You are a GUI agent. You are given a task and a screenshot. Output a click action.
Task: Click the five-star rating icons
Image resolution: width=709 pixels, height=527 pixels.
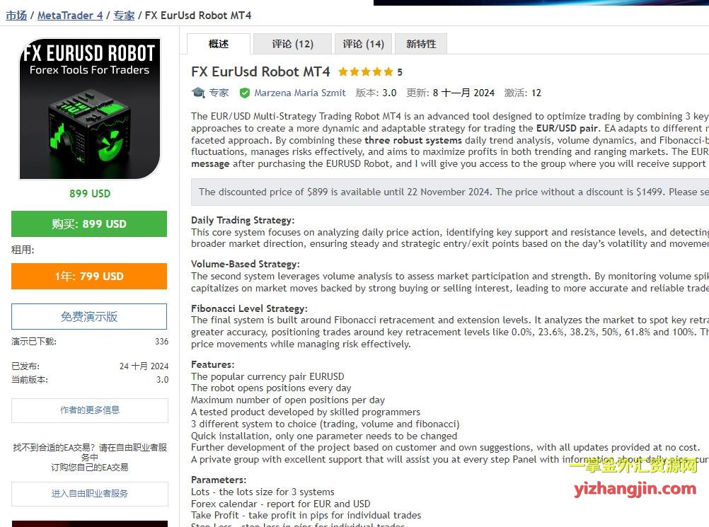[365, 72]
